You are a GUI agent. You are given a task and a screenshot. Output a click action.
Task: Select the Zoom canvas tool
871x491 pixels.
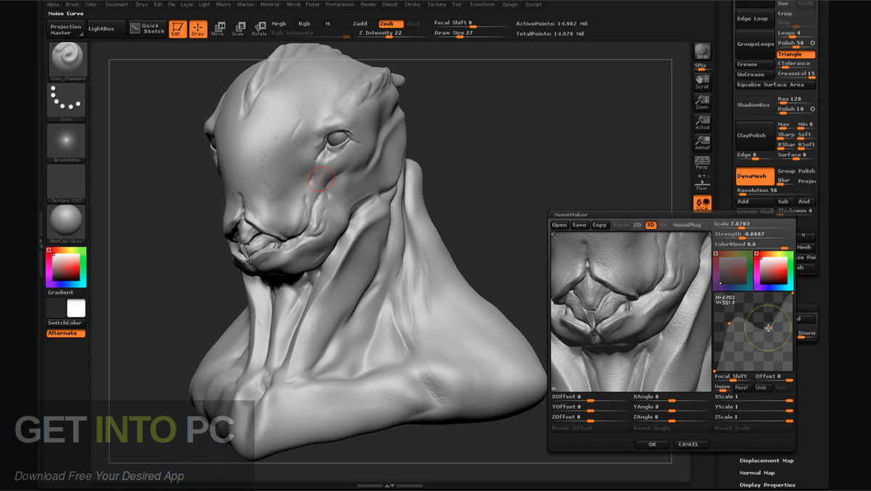(702, 102)
